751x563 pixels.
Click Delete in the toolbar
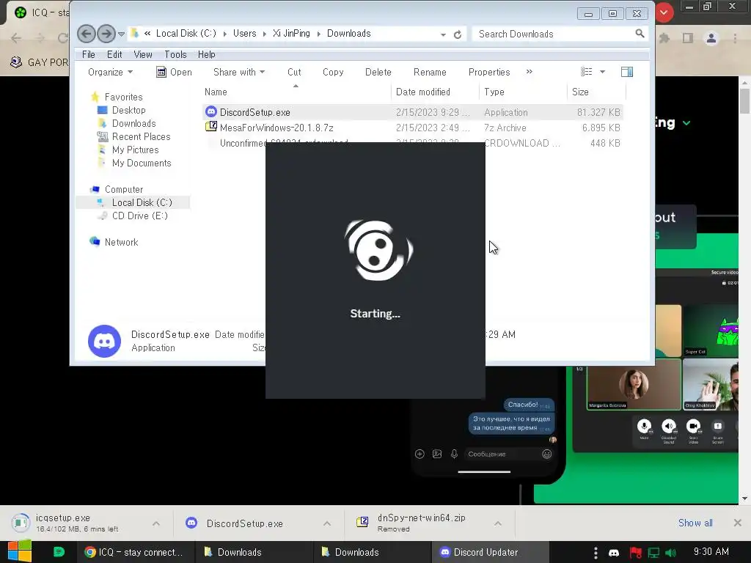point(378,73)
